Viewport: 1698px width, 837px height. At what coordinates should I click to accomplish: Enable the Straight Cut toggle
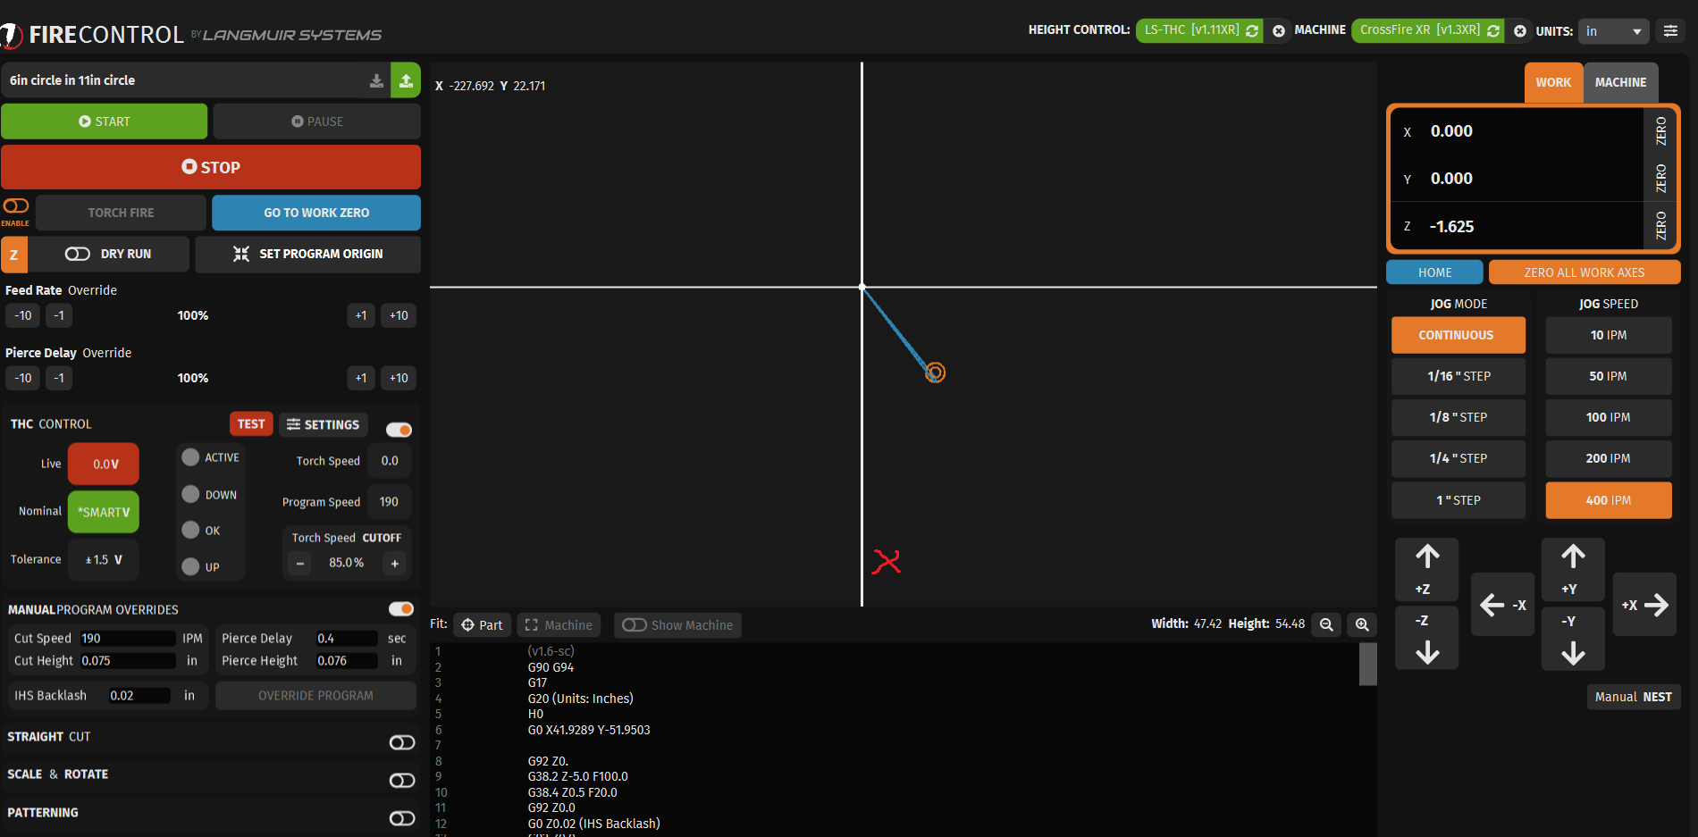click(x=401, y=742)
